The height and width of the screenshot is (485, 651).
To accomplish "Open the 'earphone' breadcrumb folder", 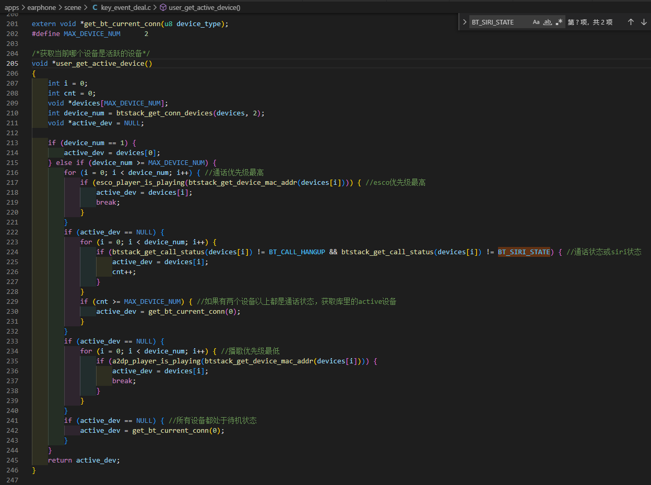I will 41,8.
